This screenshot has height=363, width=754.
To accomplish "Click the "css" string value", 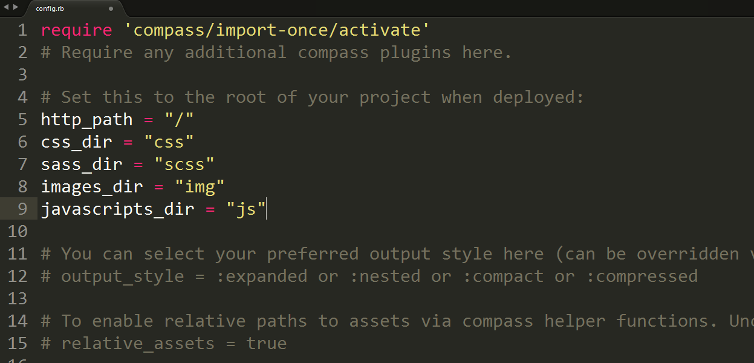I will [169, 142].
